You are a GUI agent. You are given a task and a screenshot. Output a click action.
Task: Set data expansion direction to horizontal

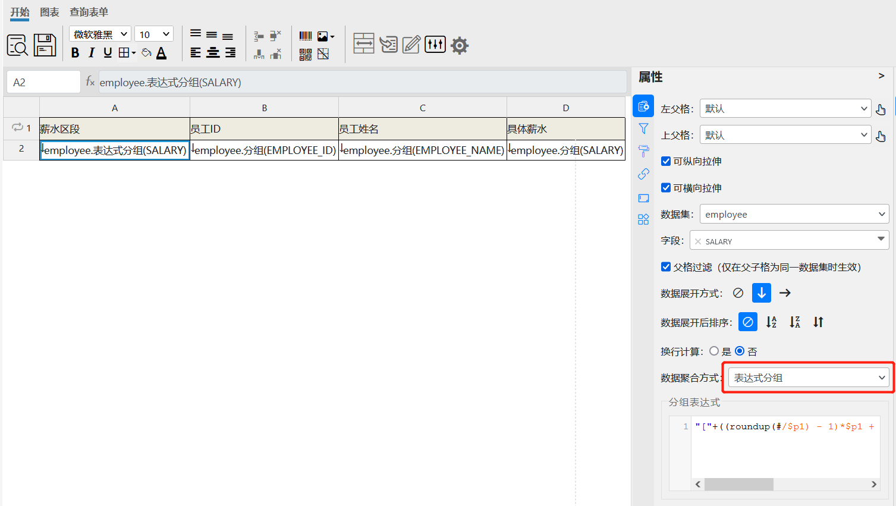[785, 293]
